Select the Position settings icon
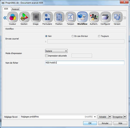This screenshot has width=130, height=128. pos(59,17)
